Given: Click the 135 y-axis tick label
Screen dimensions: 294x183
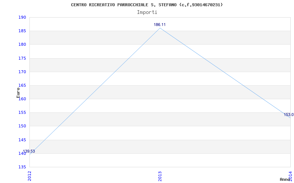Looking at the screenshot, I should pos(22,167).
